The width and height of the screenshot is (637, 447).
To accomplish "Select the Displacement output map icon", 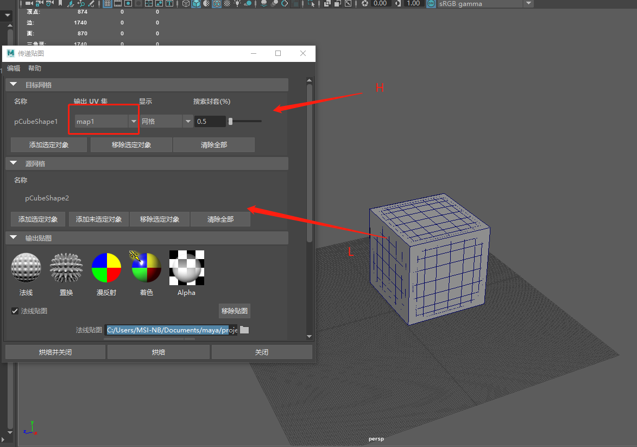I will (66, 267).
